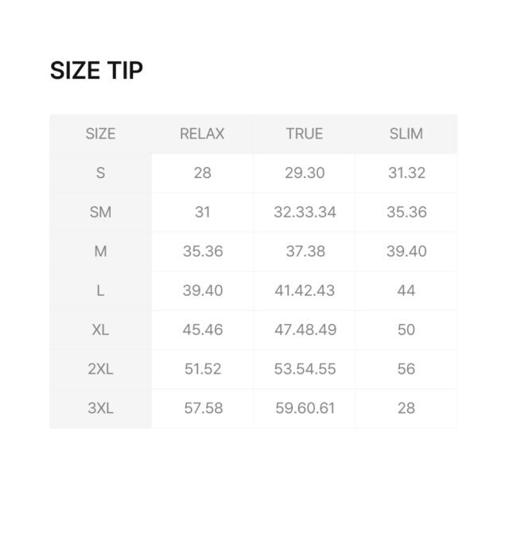The height and width of the screenshot is (553, 509).
Task: Click the SIZE TIP heading
Action: coord(96,70)
